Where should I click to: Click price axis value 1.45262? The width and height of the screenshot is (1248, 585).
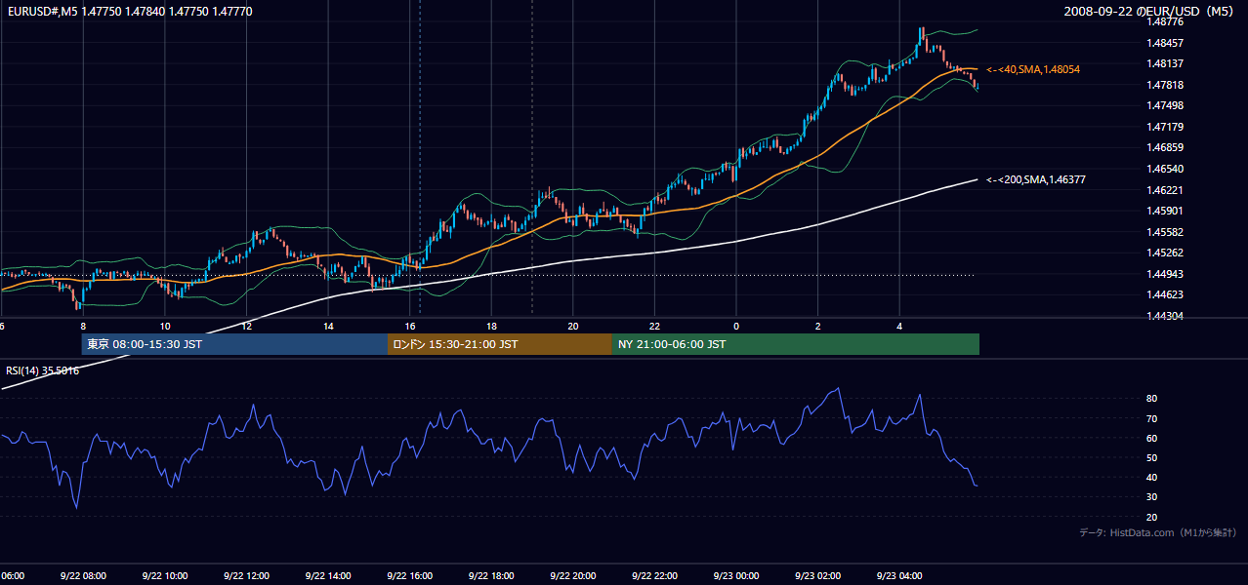[1166, 253]
